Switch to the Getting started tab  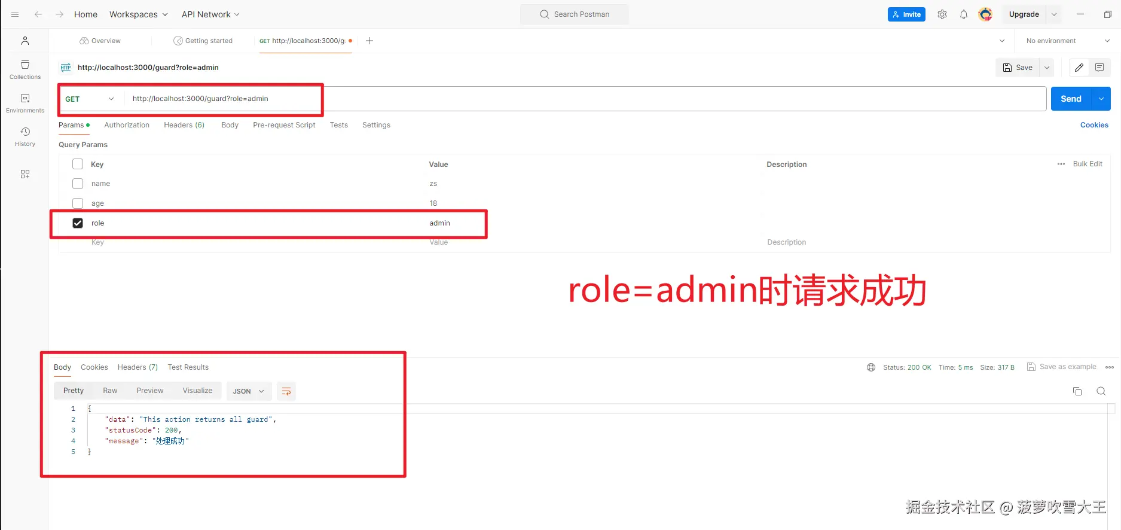click(203, 41)
